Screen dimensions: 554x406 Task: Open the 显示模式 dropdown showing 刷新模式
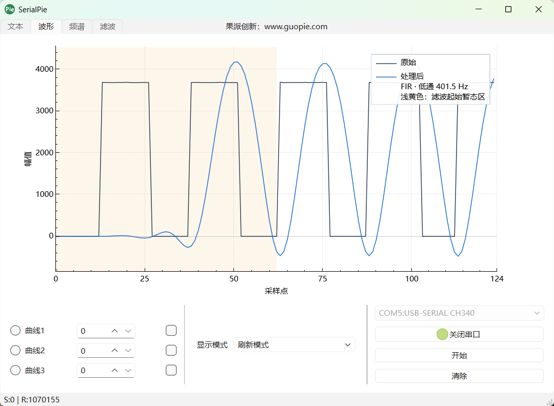pos(294,344)
